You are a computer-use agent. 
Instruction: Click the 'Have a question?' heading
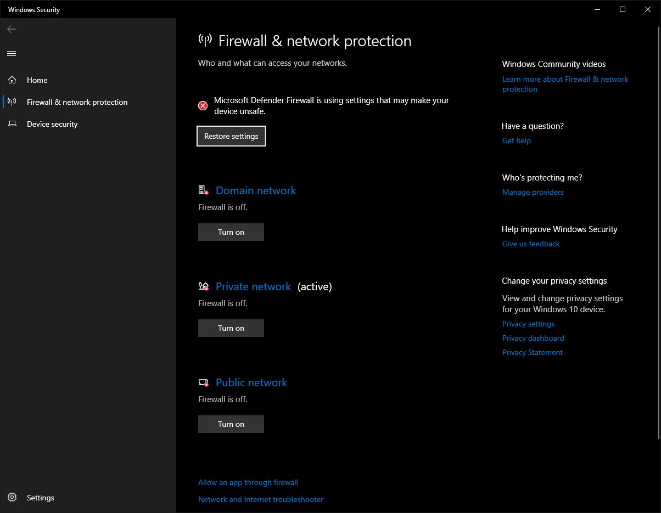click(x=533, y=126)
